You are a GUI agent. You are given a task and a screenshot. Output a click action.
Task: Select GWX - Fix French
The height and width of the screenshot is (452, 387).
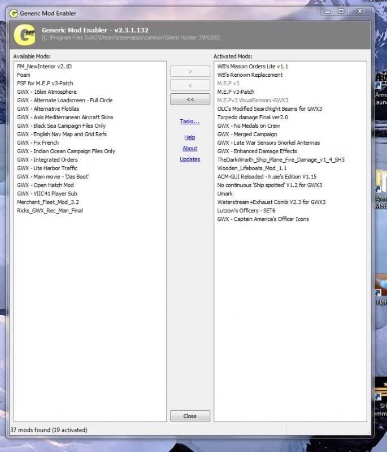tap(38, 143)
